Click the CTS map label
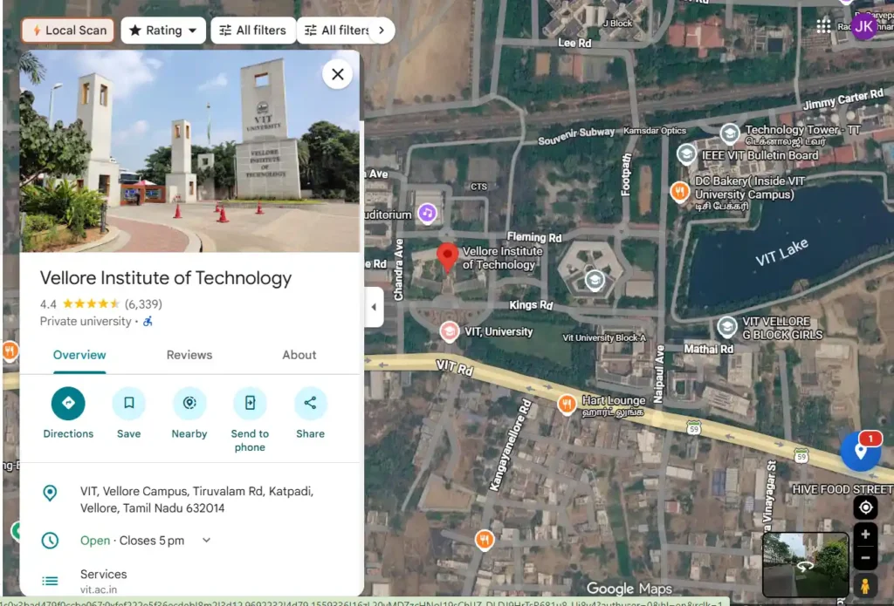This screenshot has width=894, height=606. point(479,187)
